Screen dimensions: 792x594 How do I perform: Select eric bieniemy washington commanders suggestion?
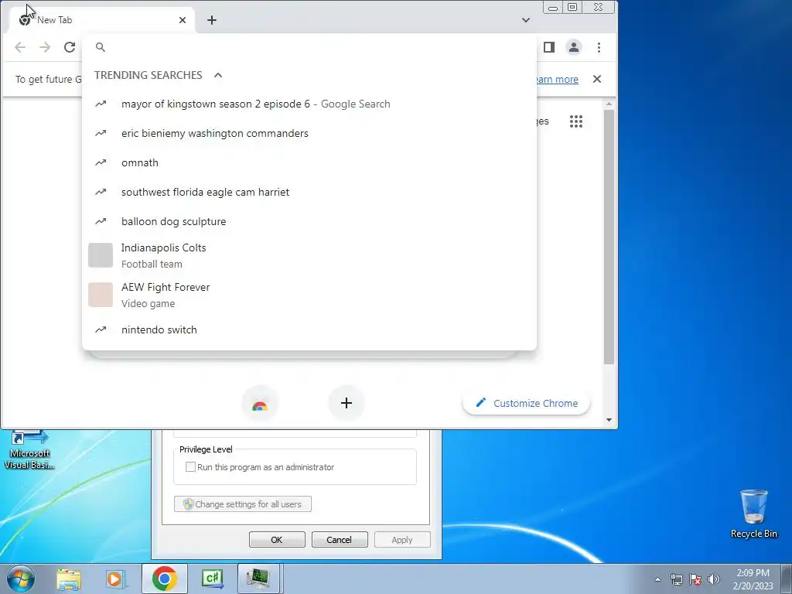point(309,133)
